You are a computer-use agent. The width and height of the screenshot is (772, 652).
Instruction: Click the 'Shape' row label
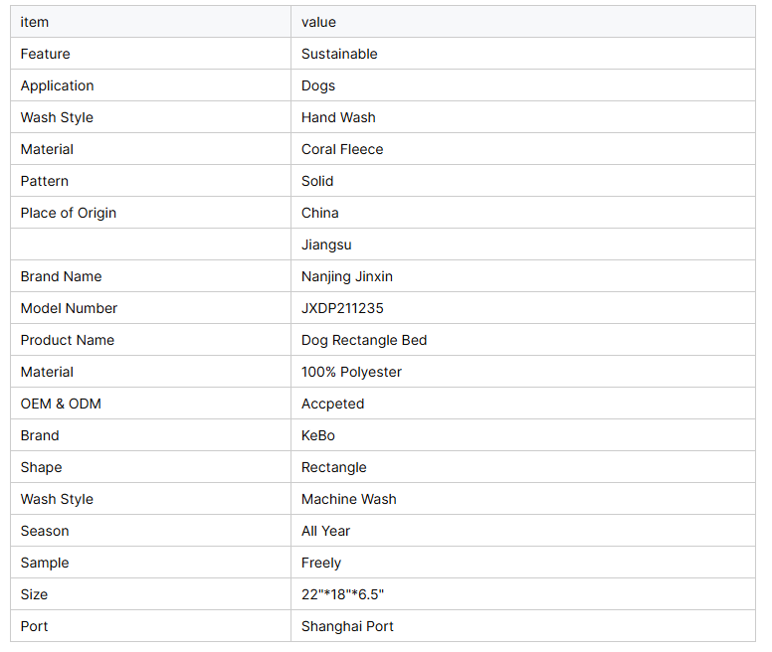[x=41, y=467]
